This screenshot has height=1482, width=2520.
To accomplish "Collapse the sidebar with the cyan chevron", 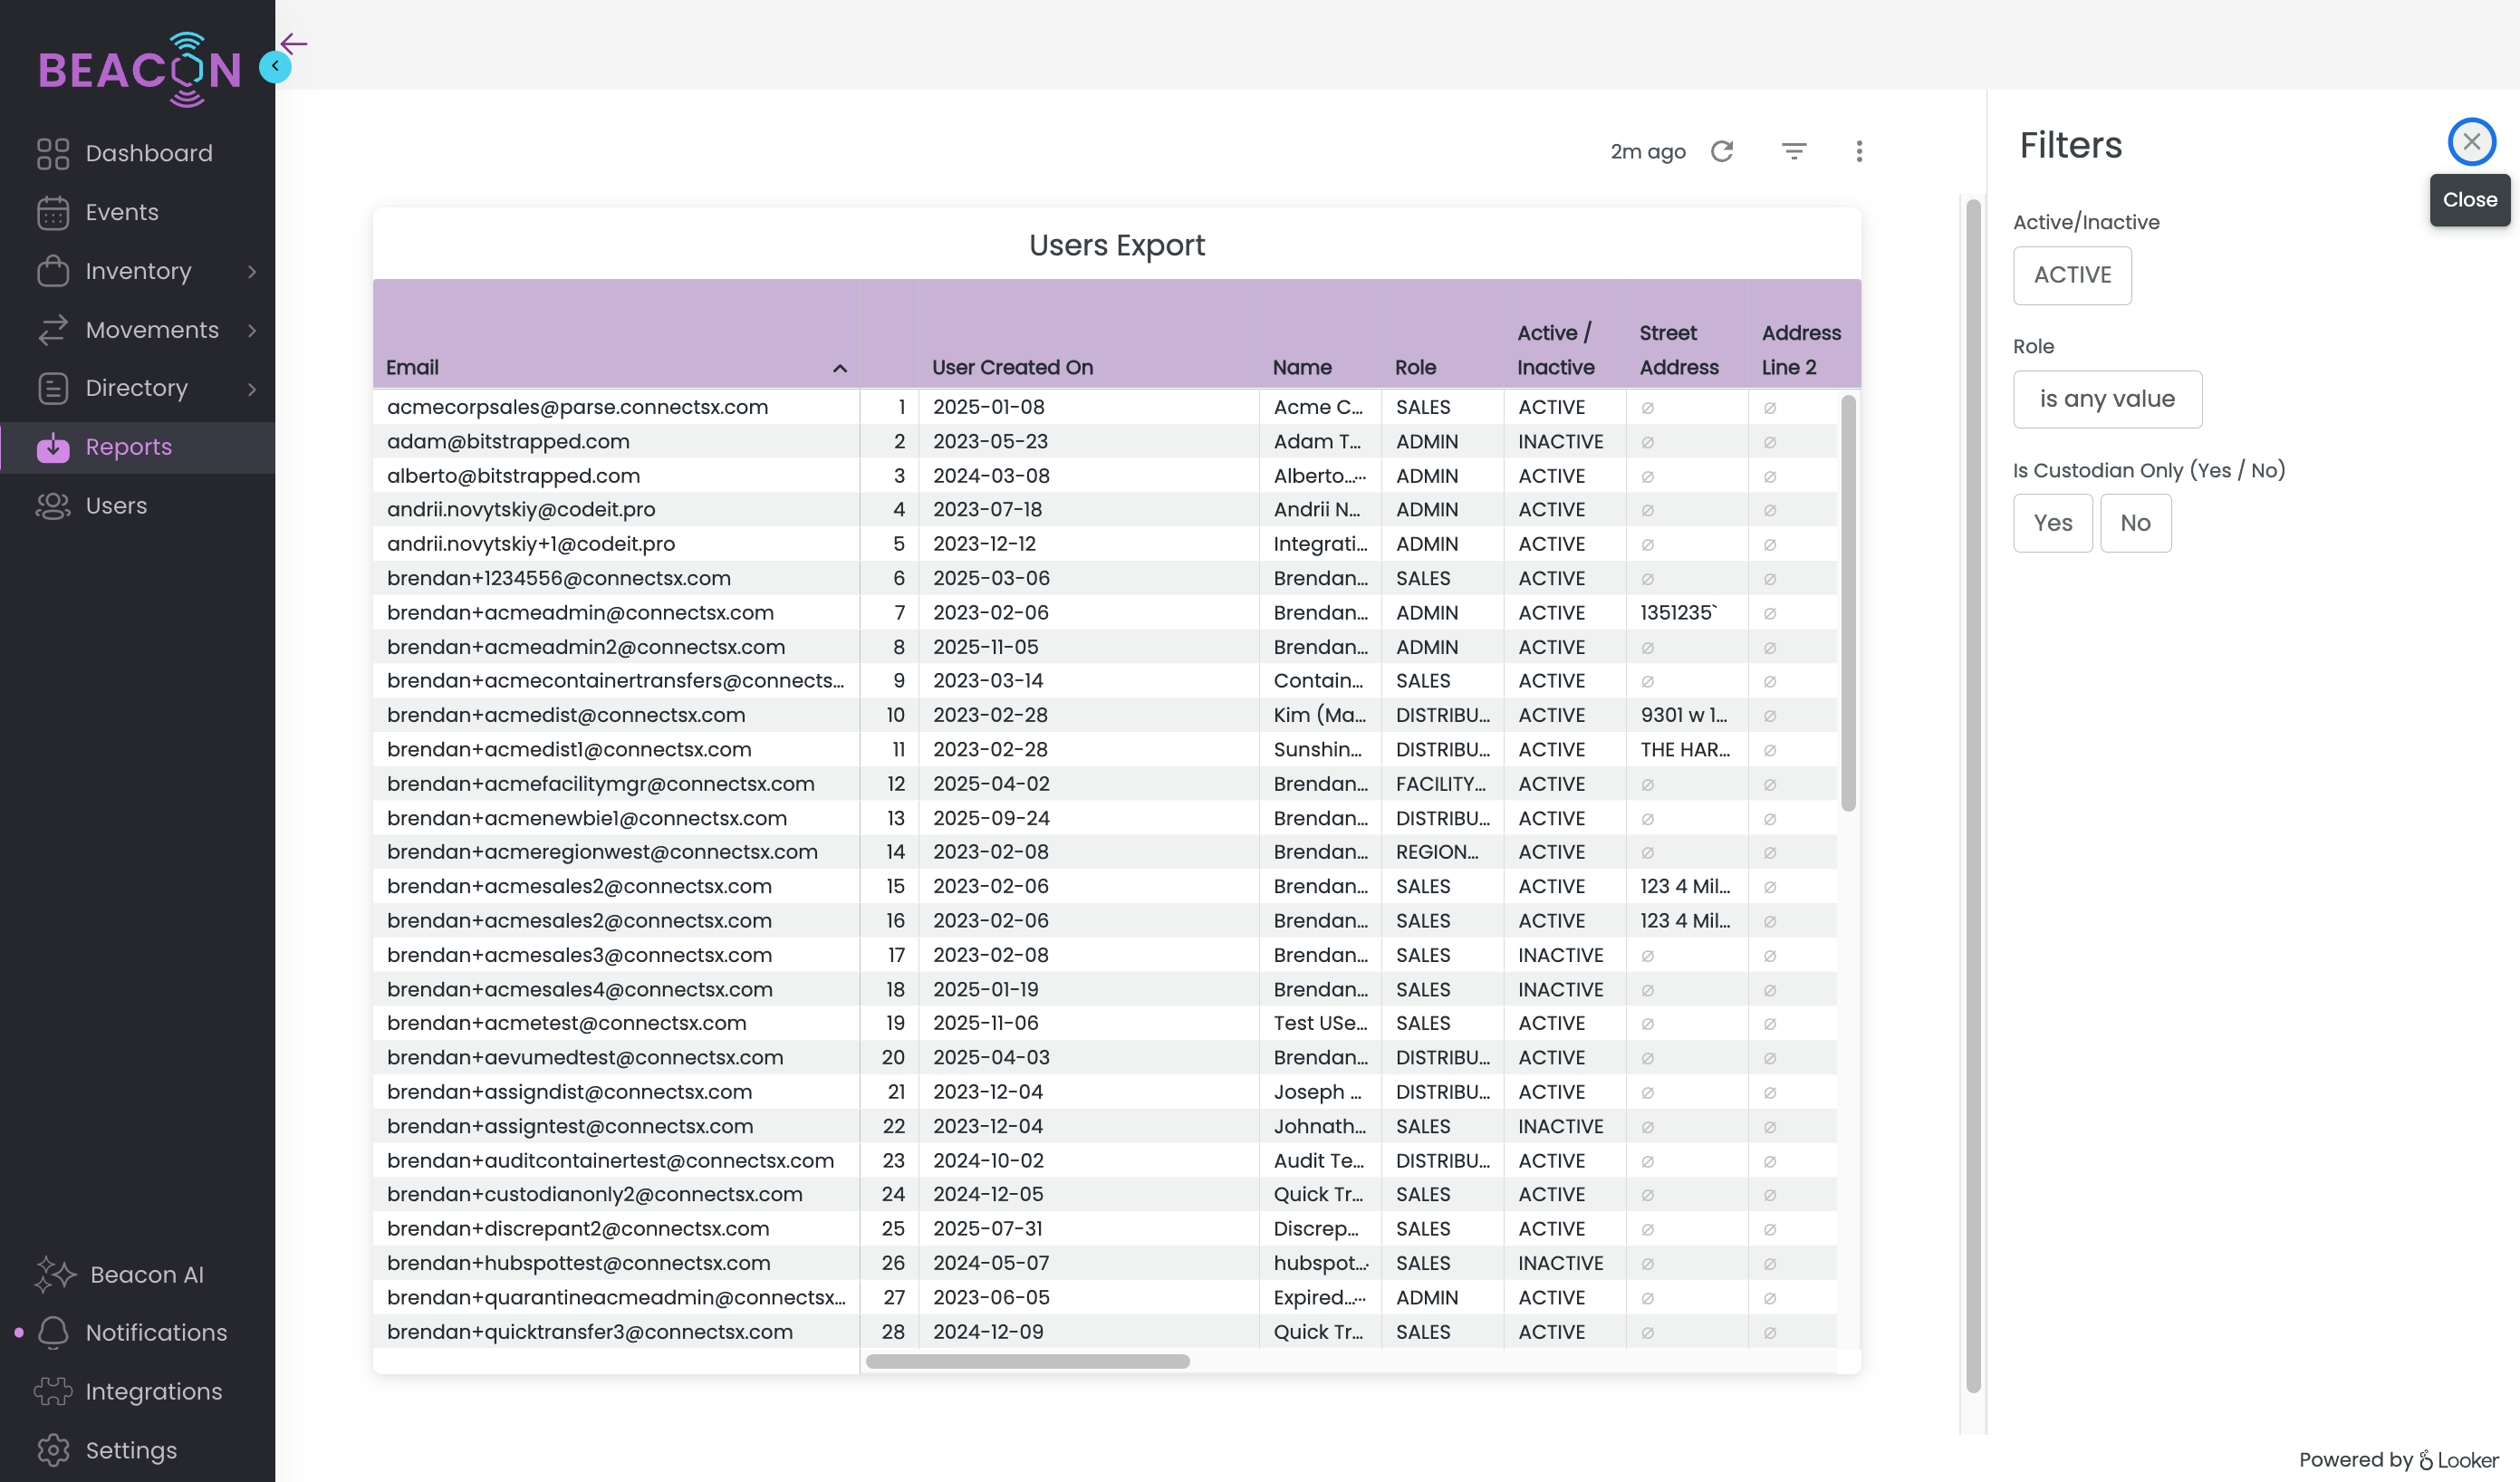I will [275, 66].
